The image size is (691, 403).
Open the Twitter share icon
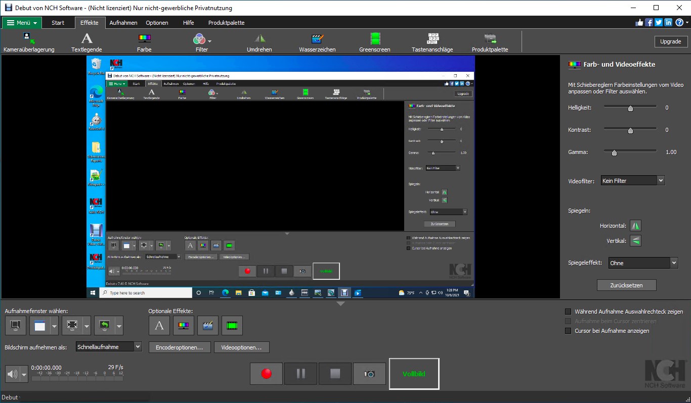click(659, 22)
